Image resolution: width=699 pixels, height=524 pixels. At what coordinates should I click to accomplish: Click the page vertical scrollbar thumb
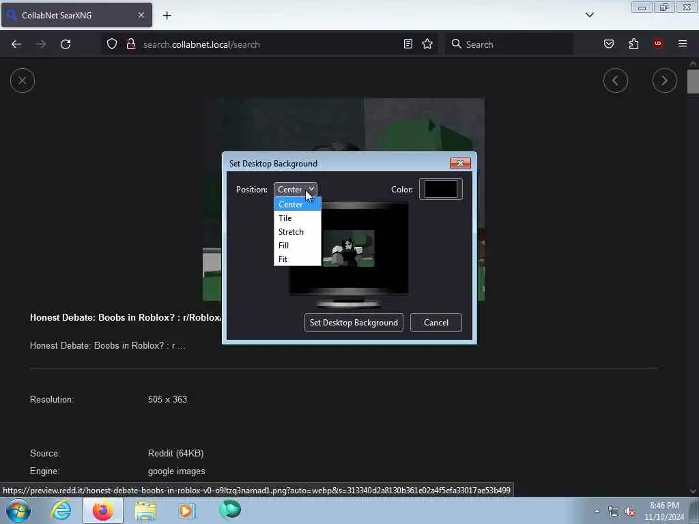pos(693,82)
